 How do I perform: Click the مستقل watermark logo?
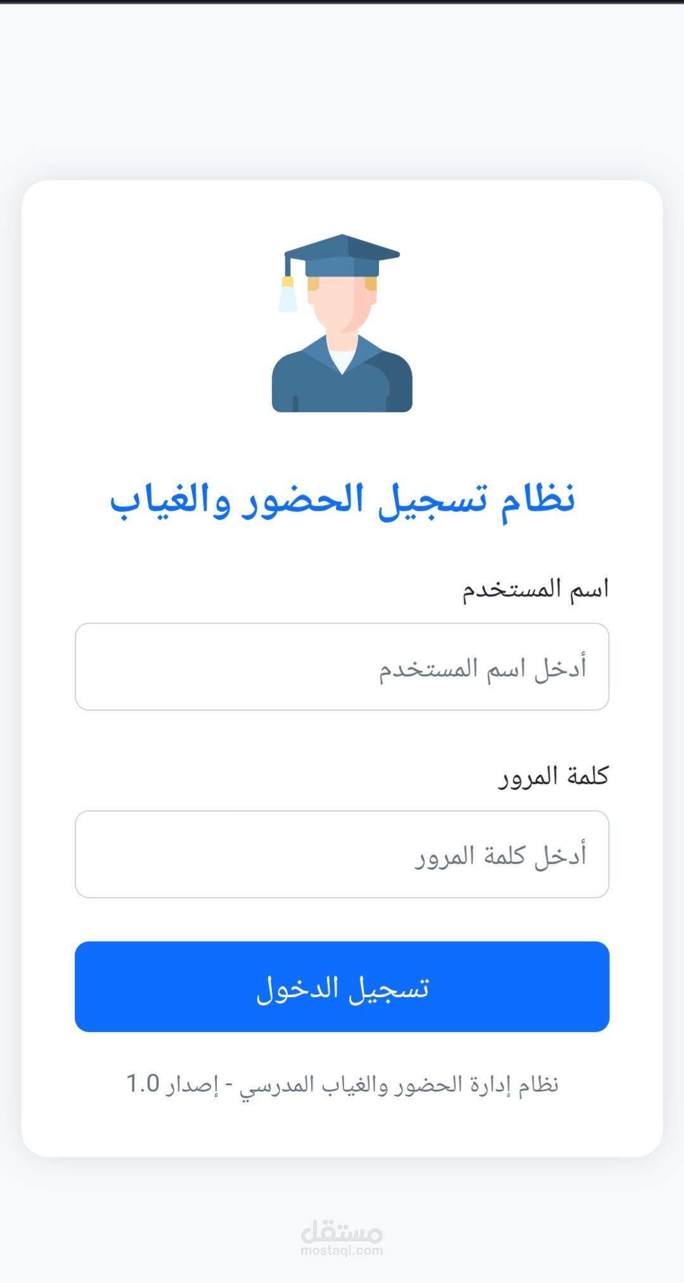(x=342, y=1232)
